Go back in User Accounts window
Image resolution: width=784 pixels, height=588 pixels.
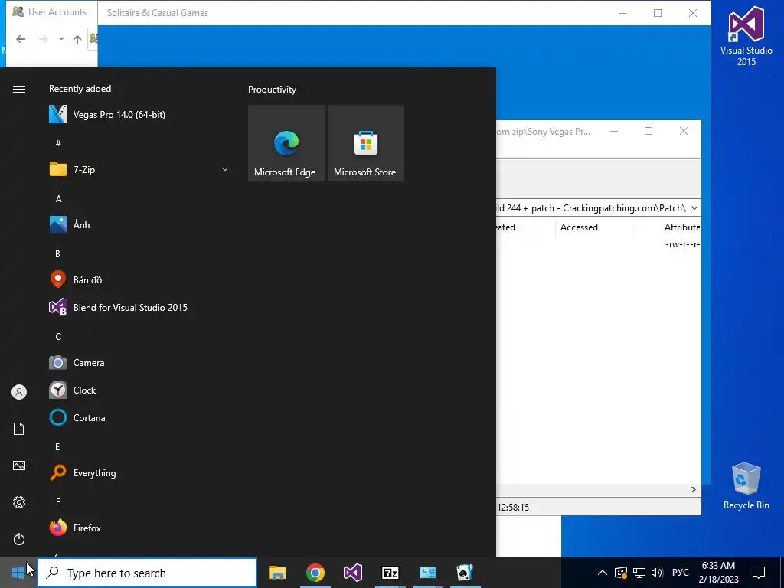click(21, 39)
